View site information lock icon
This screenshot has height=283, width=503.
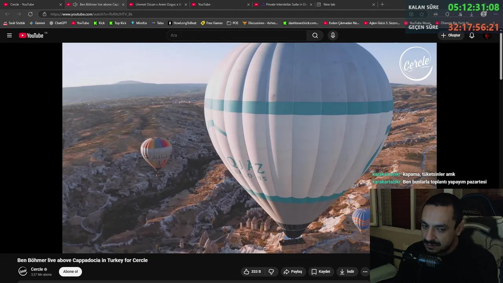(44, 14)
